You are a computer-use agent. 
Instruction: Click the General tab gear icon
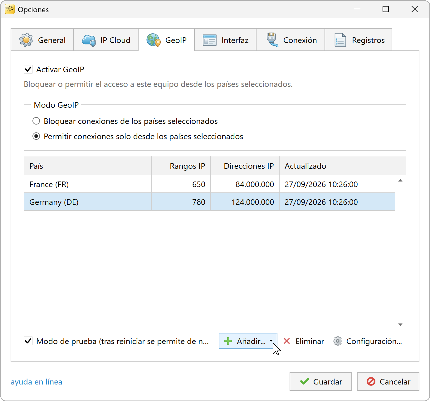[26, 40]
